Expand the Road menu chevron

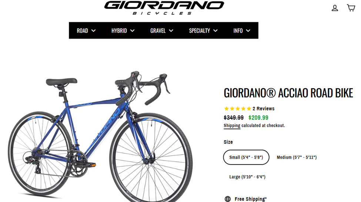[93, 30]
